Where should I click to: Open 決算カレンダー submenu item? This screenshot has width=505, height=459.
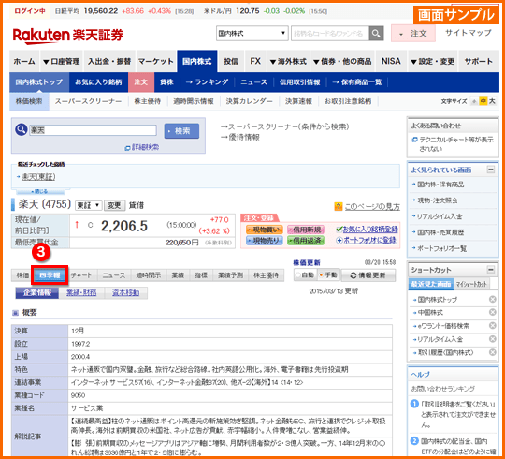point(250,101)
